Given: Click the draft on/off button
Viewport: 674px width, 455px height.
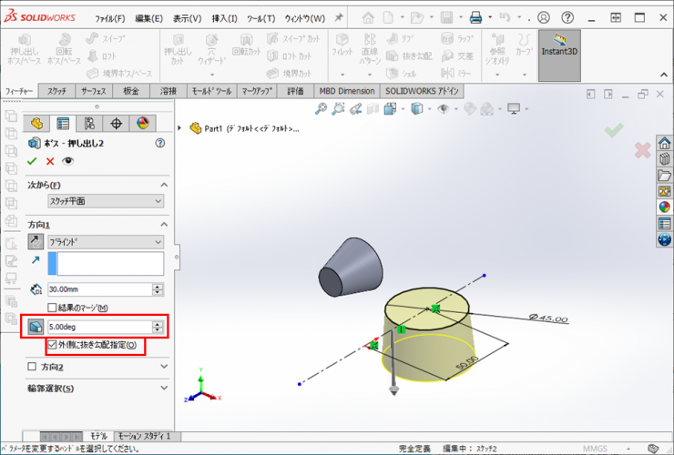Looking at the screenshot, I should pyautogui.click(x=36, y=326).
